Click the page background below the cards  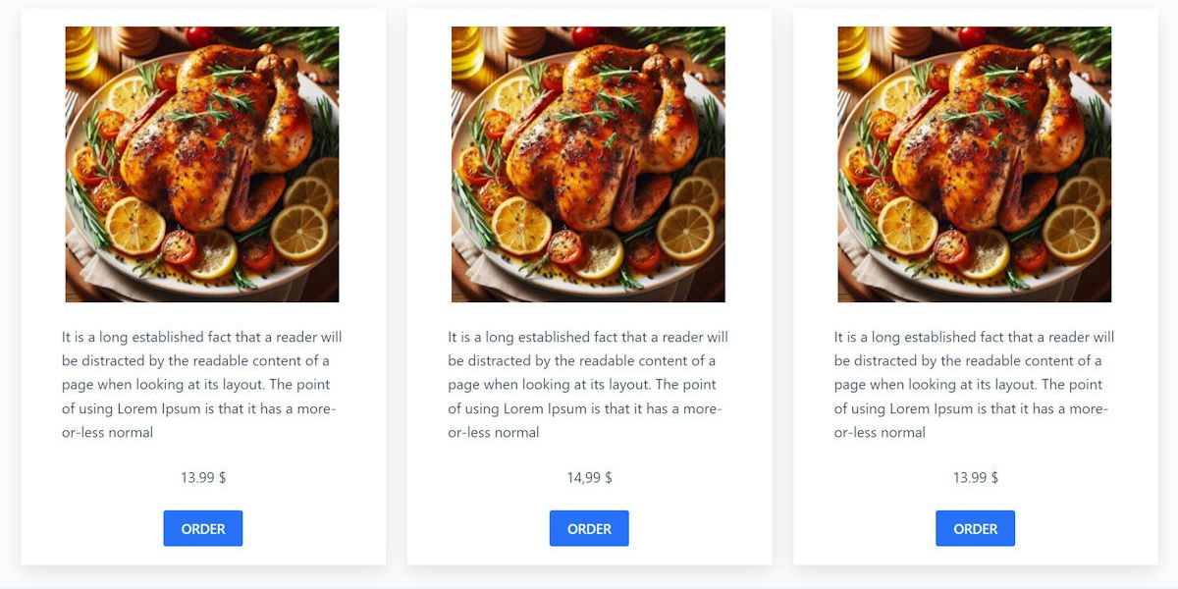click(589, 579)
